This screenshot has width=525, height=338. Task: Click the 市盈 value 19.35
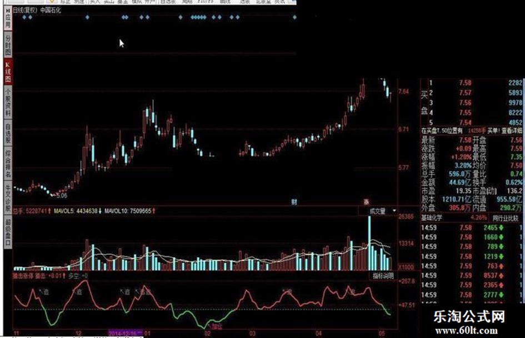463,191
